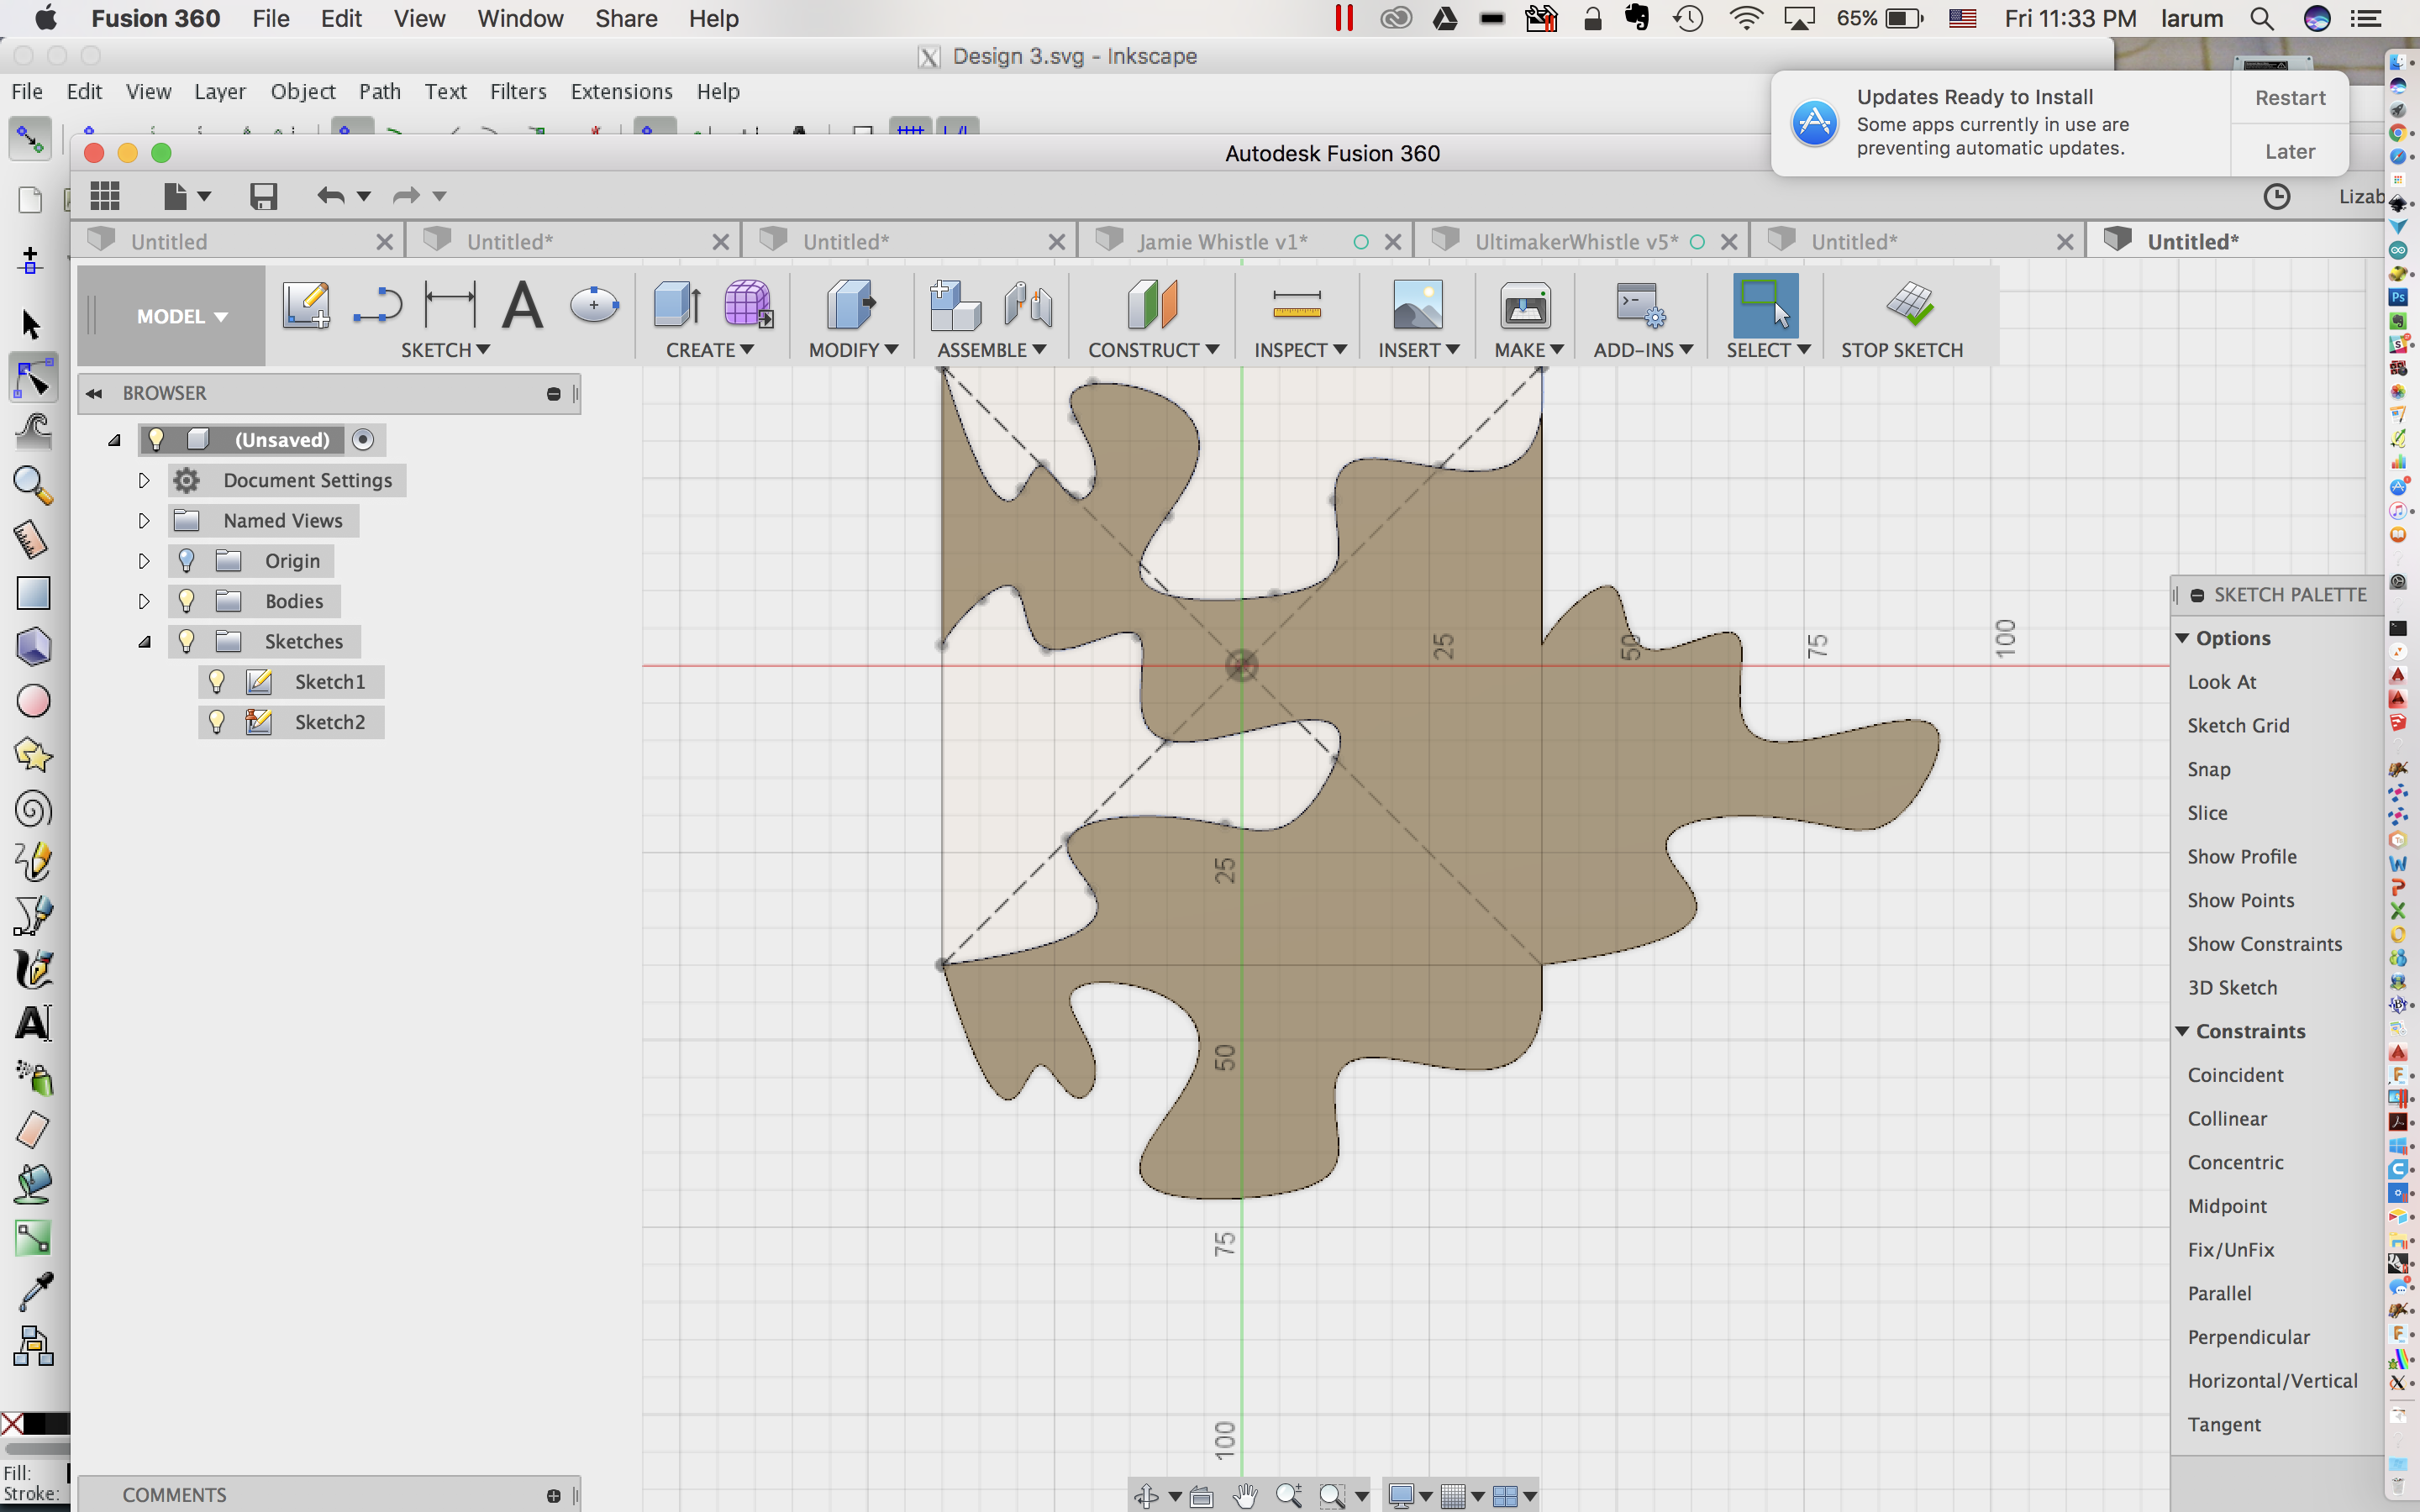Click the Stop Sketch icon

[1908, 304]
